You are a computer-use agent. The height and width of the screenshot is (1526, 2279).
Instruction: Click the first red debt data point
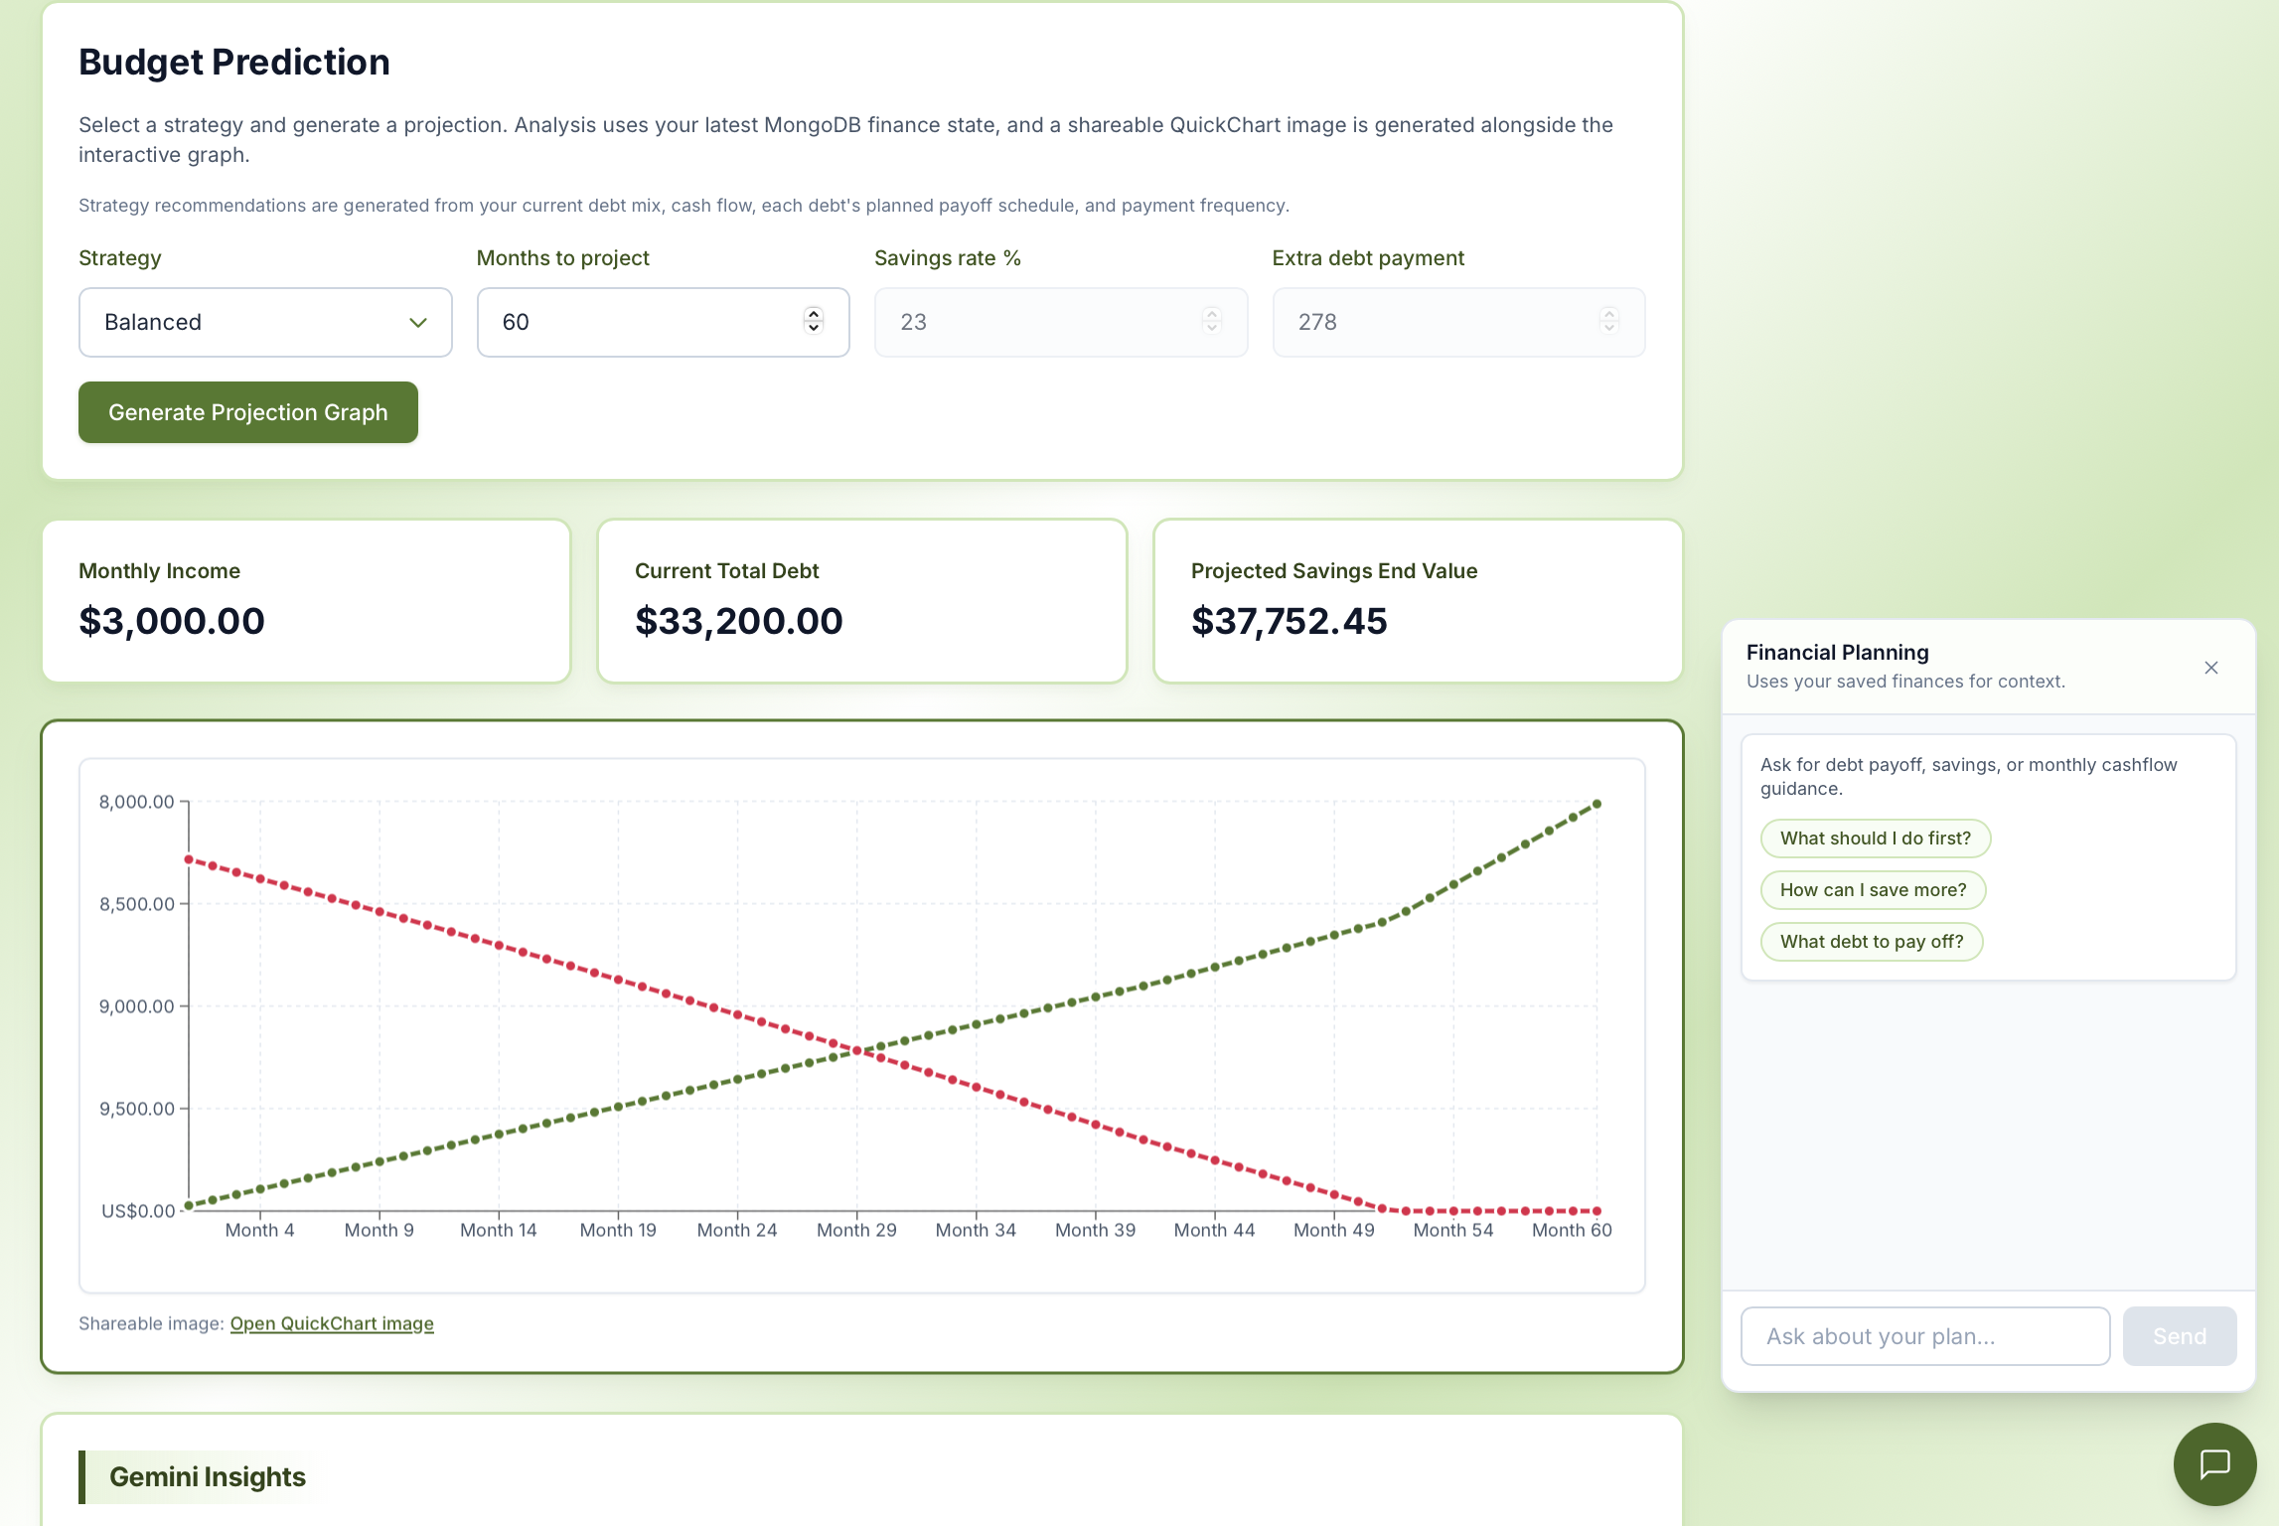(189, 859)
